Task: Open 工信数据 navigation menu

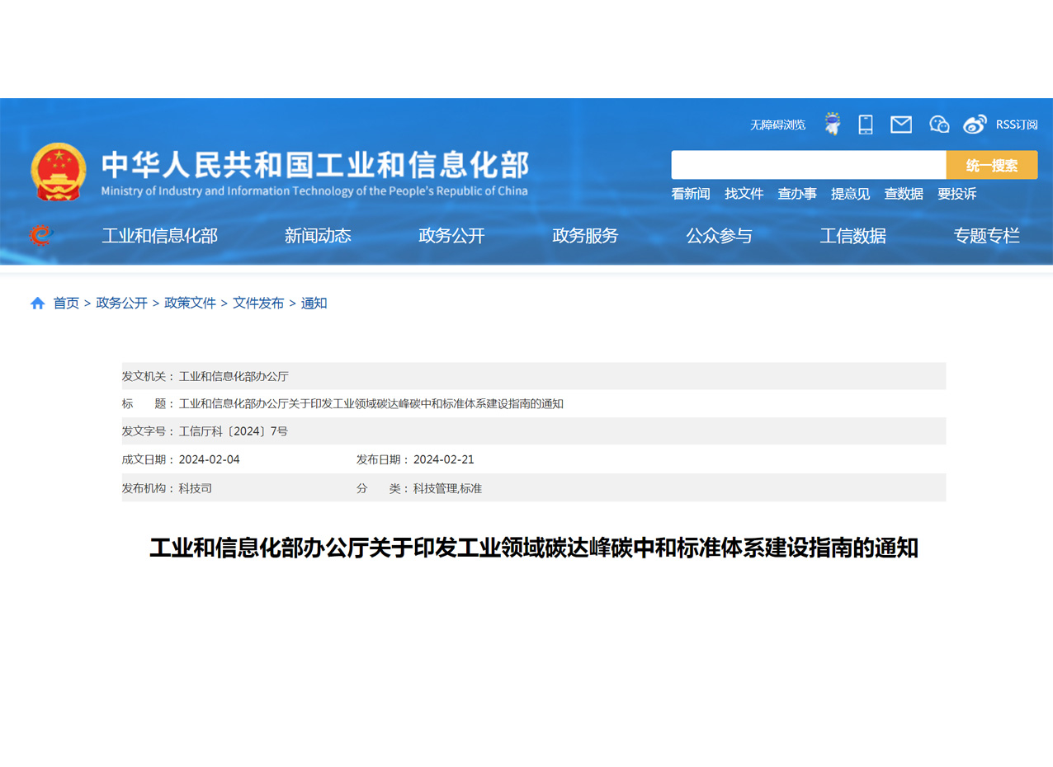Action: coord(852,236)
